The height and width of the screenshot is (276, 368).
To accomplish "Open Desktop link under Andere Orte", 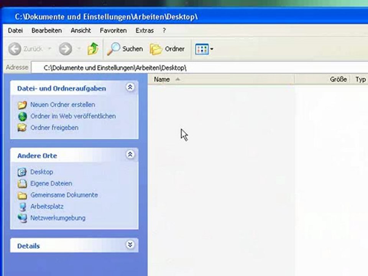I will click(42, 172).
